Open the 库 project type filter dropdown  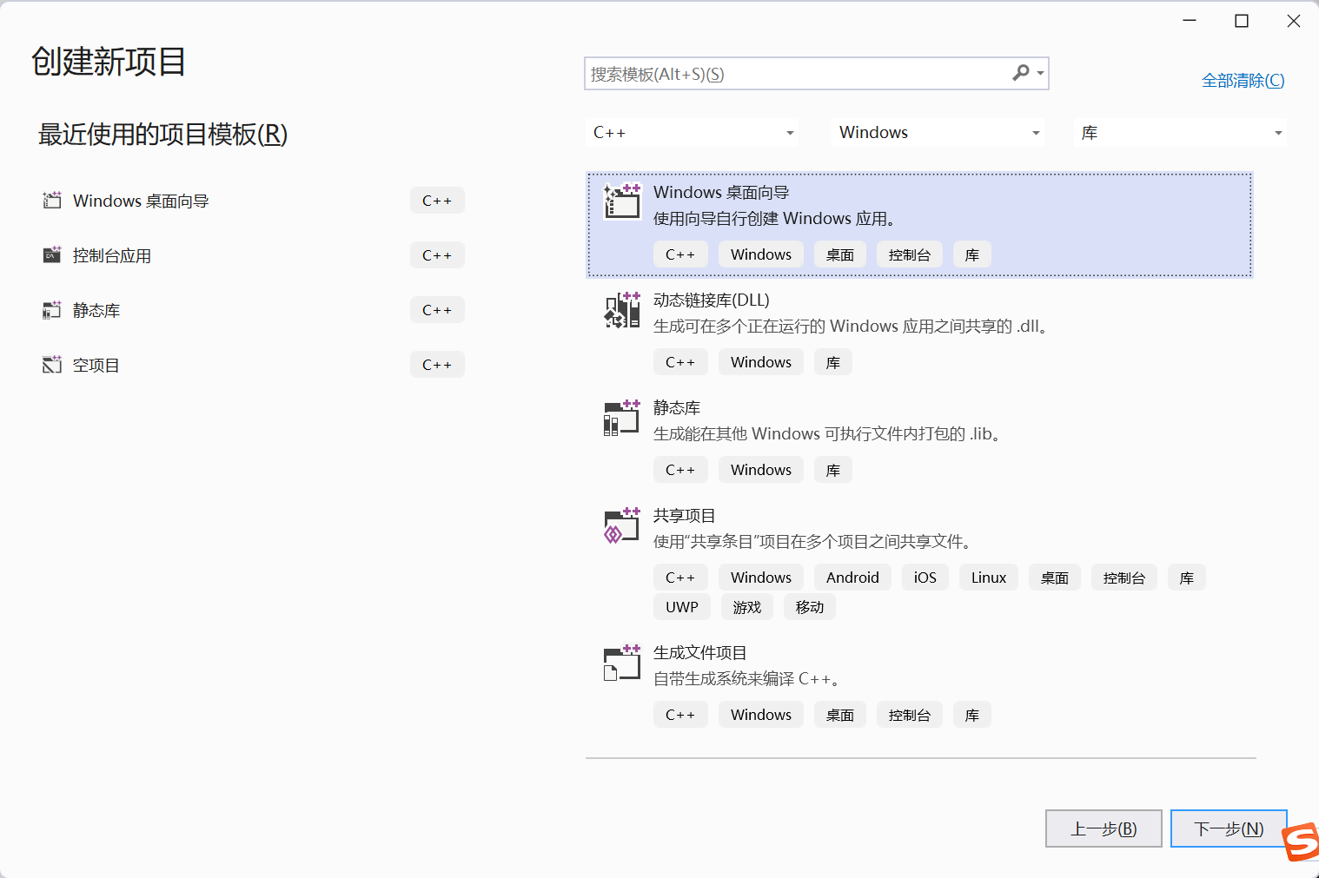[1181, 133]
